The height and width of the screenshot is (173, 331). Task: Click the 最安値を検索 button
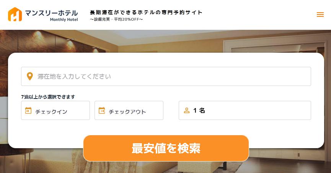point(166,148)
